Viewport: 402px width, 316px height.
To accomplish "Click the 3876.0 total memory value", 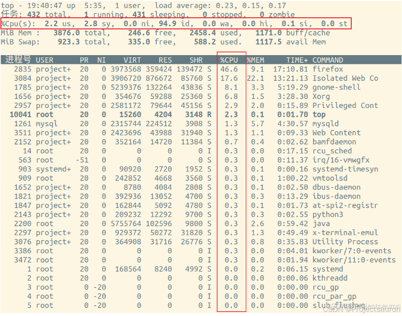I will 66,33.
